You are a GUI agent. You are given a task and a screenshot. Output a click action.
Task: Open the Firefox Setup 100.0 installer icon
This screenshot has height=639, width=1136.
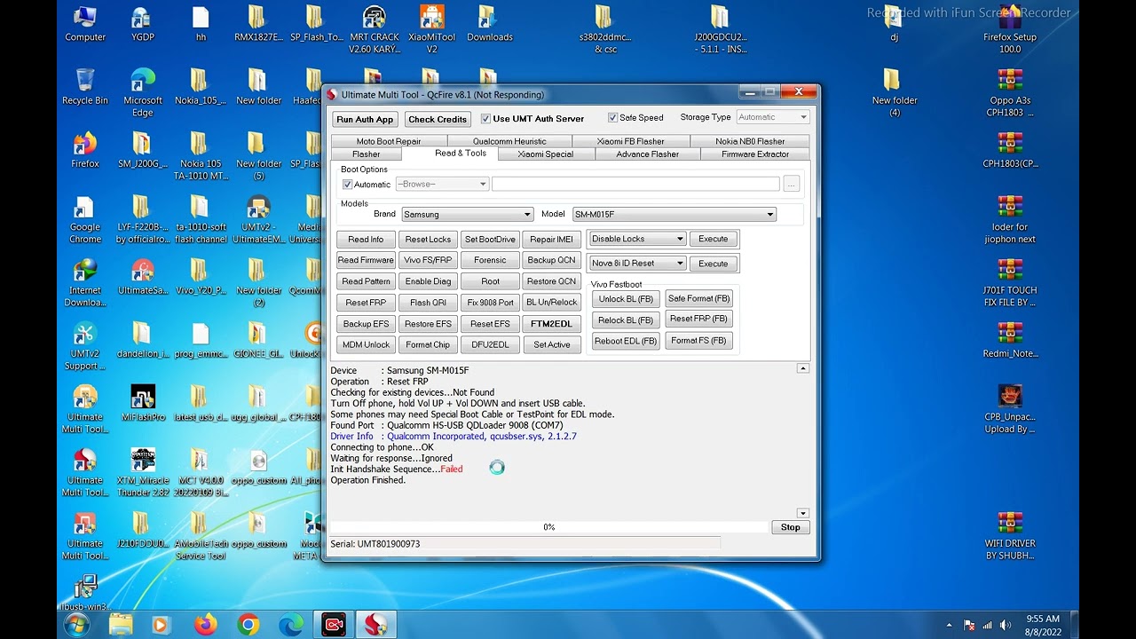click(1010, 30)
